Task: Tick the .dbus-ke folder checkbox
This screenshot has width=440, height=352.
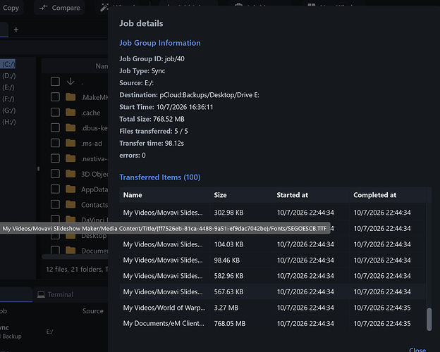Action: point(55,127)
